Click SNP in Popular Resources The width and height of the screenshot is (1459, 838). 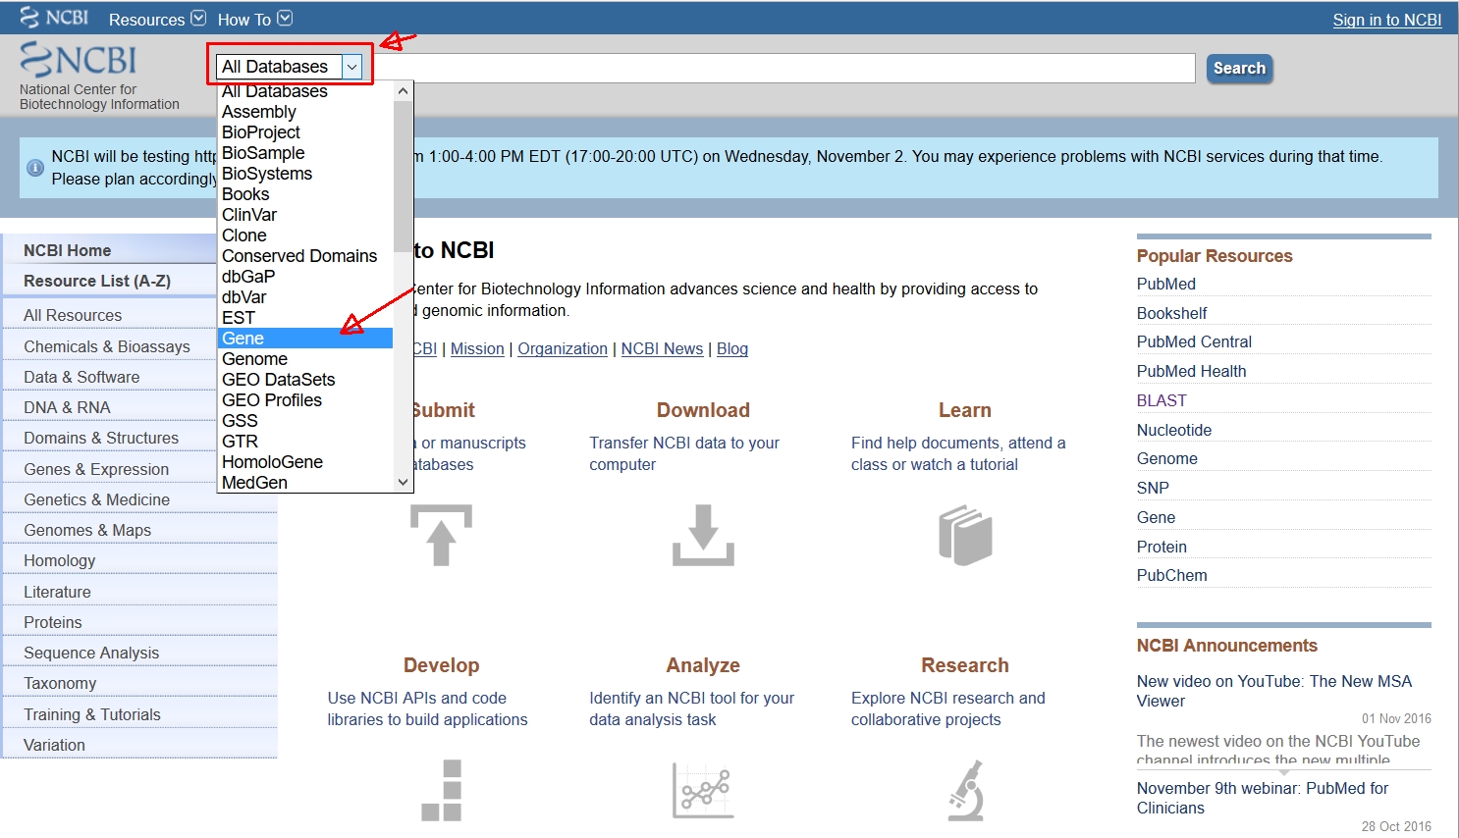[1153, 488]
